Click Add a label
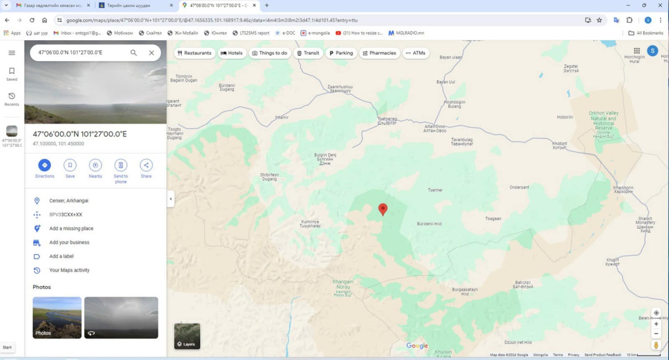 [61, 256]
